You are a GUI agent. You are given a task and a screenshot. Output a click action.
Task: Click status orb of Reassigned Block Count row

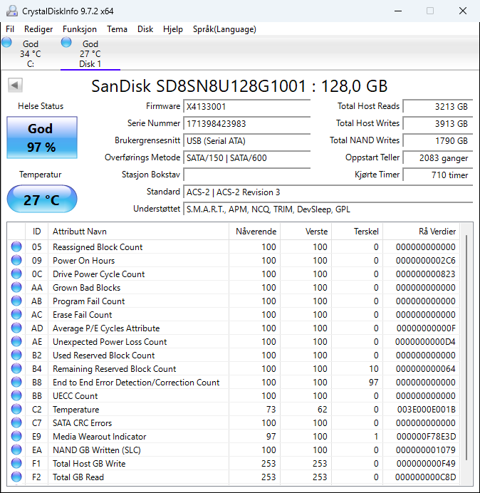click(16, 246)
